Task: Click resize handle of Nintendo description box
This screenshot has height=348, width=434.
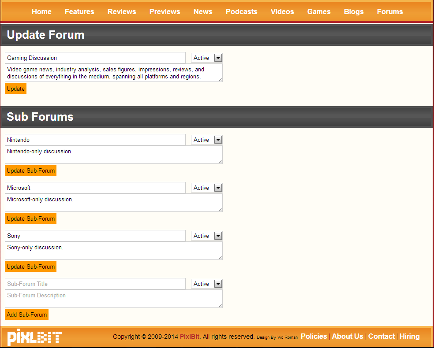Action: pos(221,161)
